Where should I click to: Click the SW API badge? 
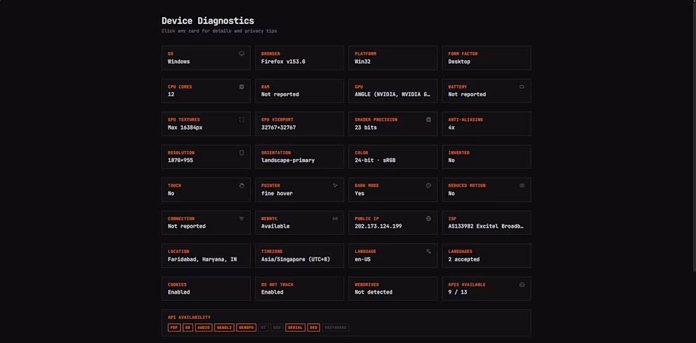(188, 327)
